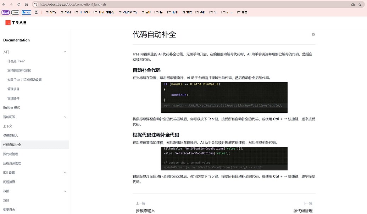
Task: Open 多模态输入 in sidebar
Action: [11, 135]
